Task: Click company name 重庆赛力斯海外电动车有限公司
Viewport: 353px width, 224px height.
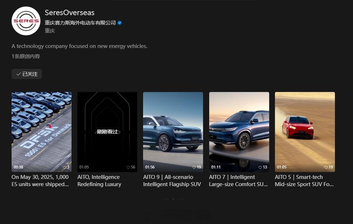Action: 80,23
